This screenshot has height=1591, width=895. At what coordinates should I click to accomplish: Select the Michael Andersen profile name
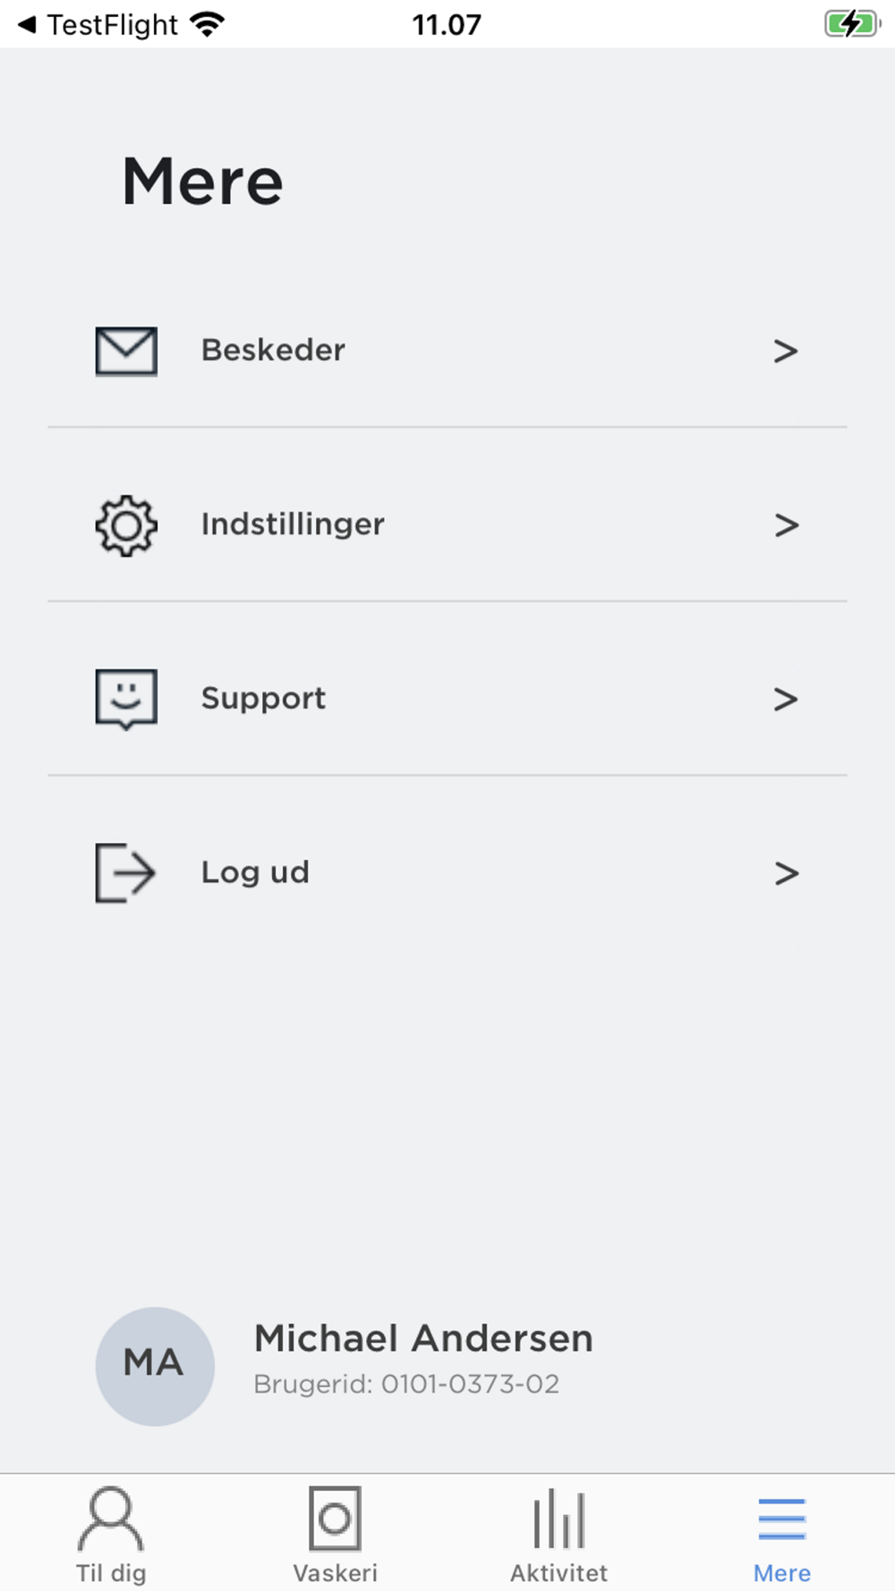click(x=423, y=1339)
